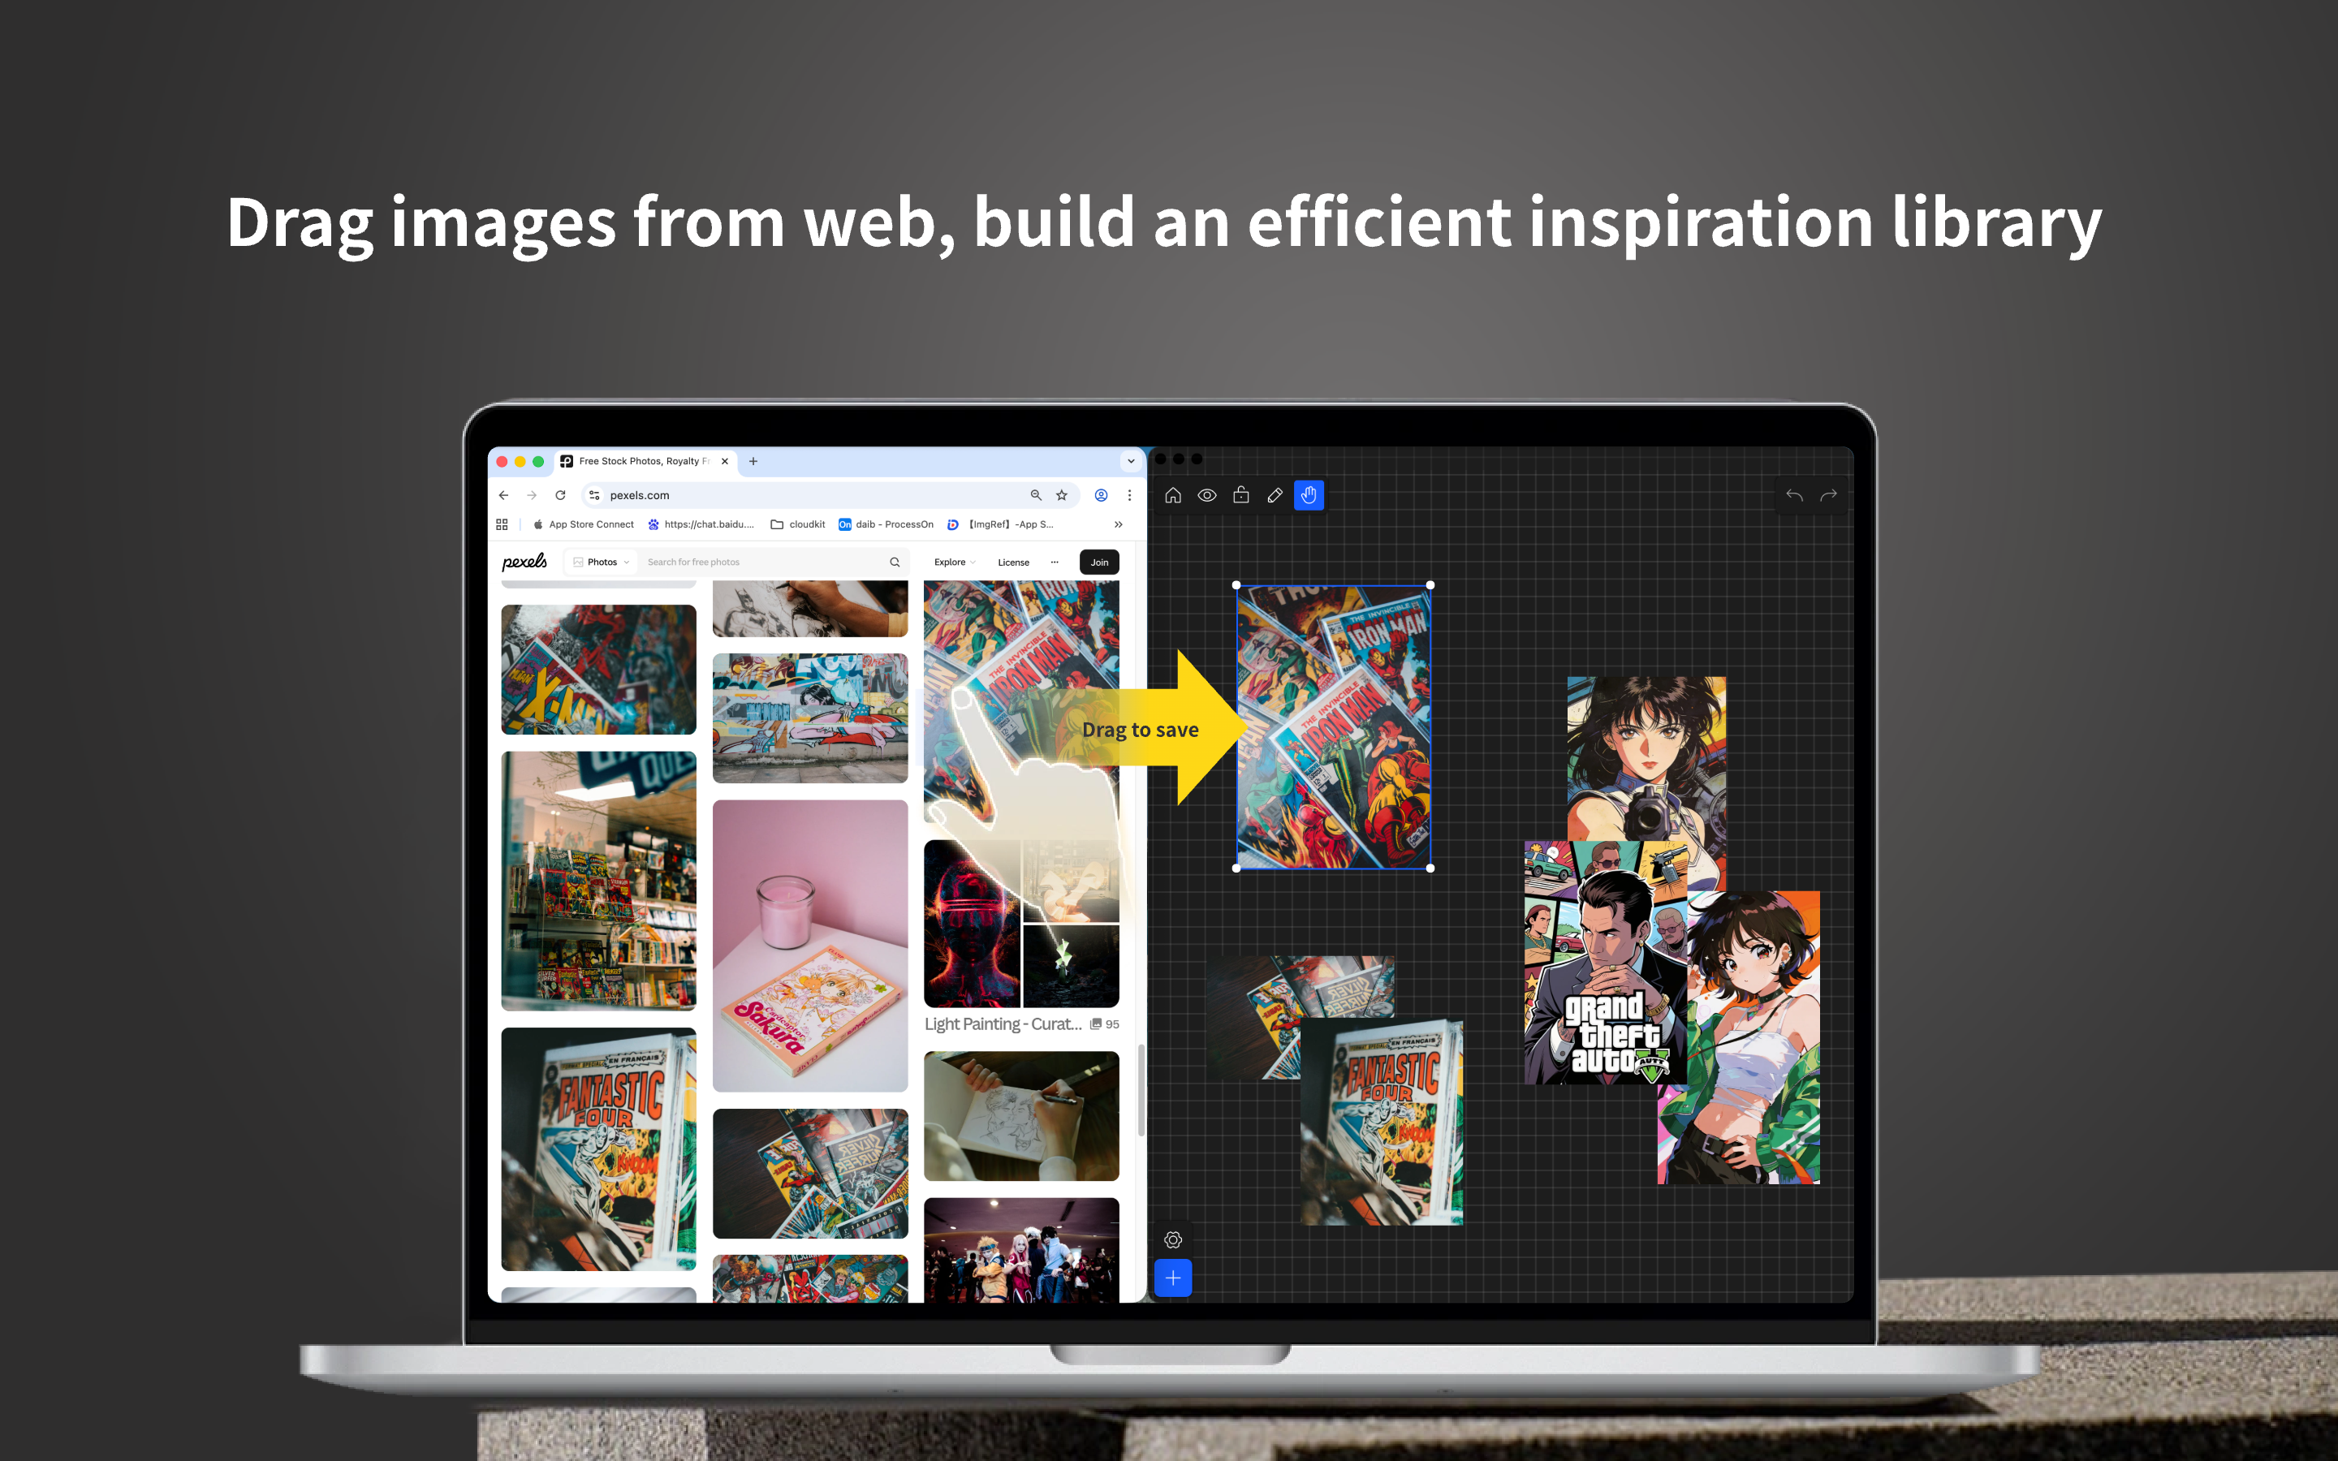Click the zoom magnifier icon in address bar
The image size is (2338, 1461).
tap(1036, 495)
